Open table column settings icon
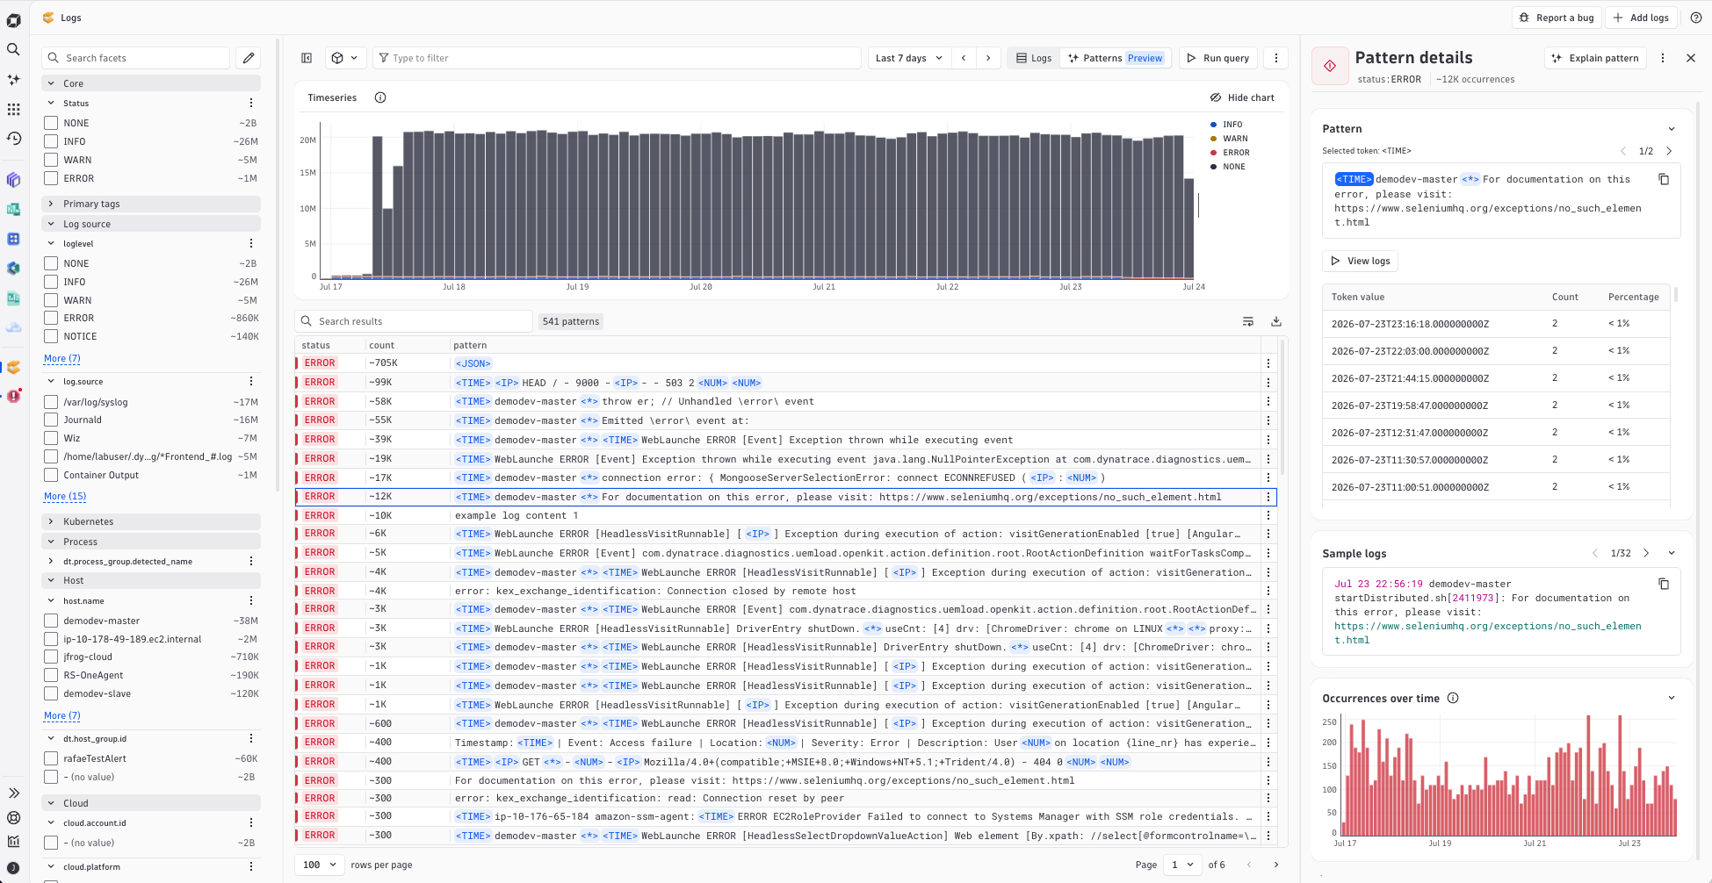This screenshot has height=883, width=1712. pyautogui.click(x=1248, y=321)
